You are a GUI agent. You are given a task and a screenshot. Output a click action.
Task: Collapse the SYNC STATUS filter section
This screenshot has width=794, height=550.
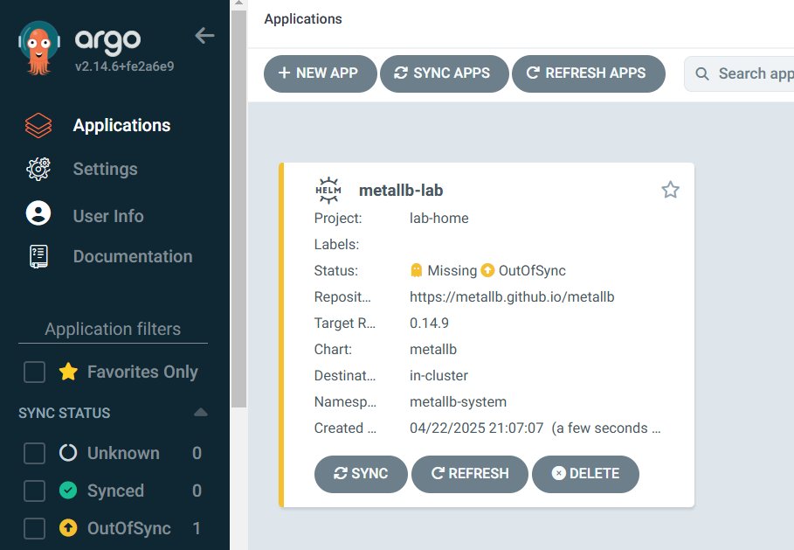[x=201, y=412]
